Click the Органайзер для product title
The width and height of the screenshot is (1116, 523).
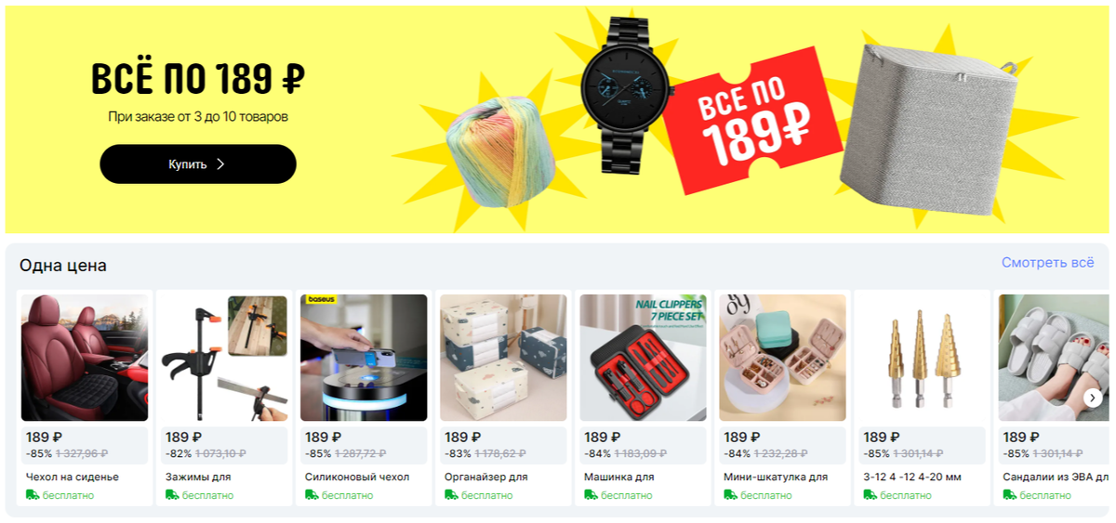pos(486,477)
